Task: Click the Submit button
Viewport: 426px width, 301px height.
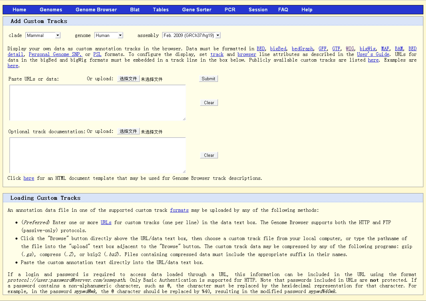Action: (x=208, y=79)
